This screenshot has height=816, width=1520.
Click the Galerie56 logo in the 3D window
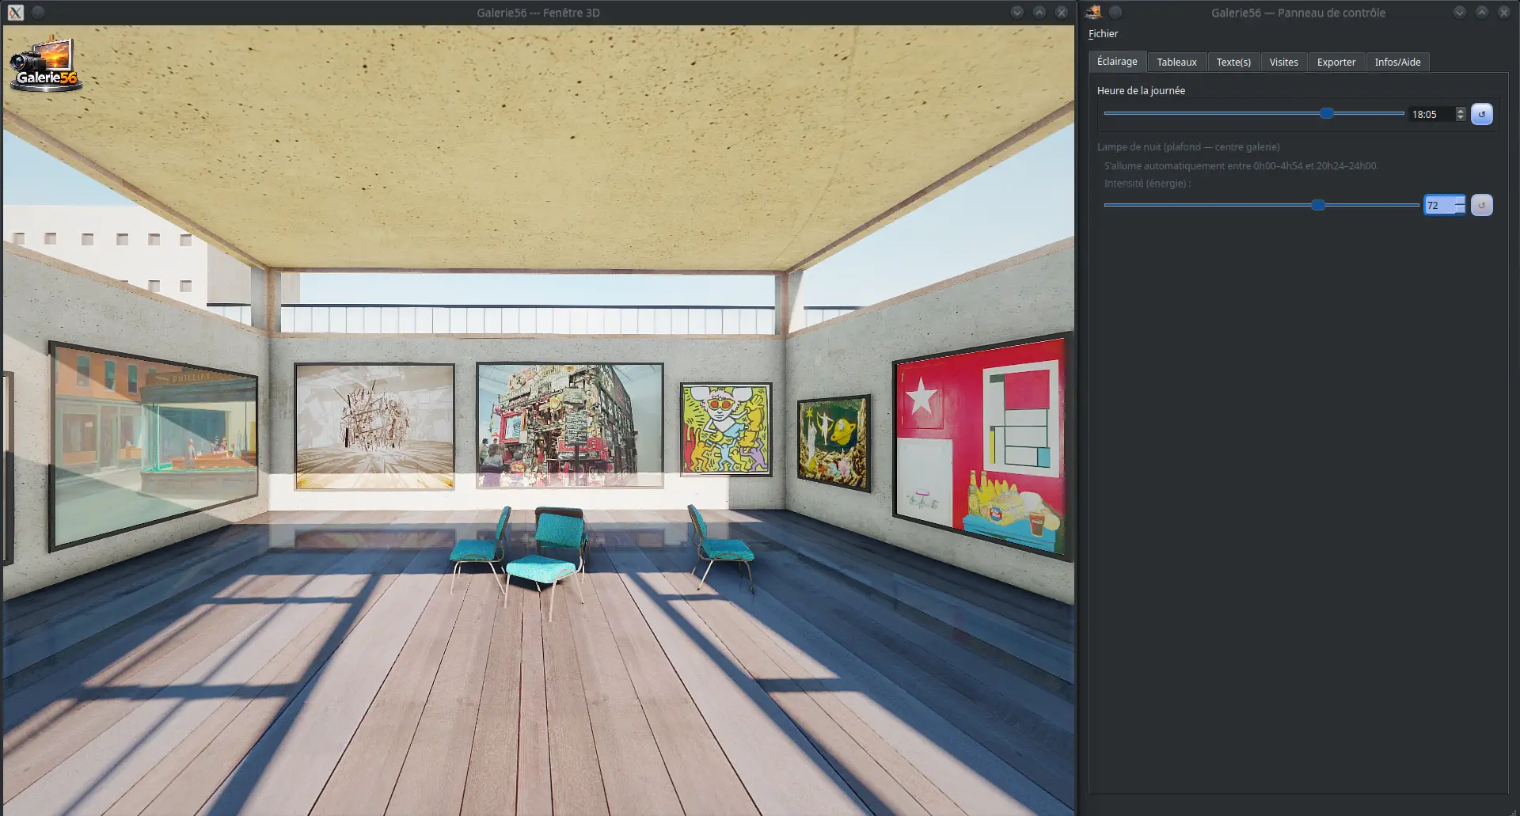click(46, 63)
